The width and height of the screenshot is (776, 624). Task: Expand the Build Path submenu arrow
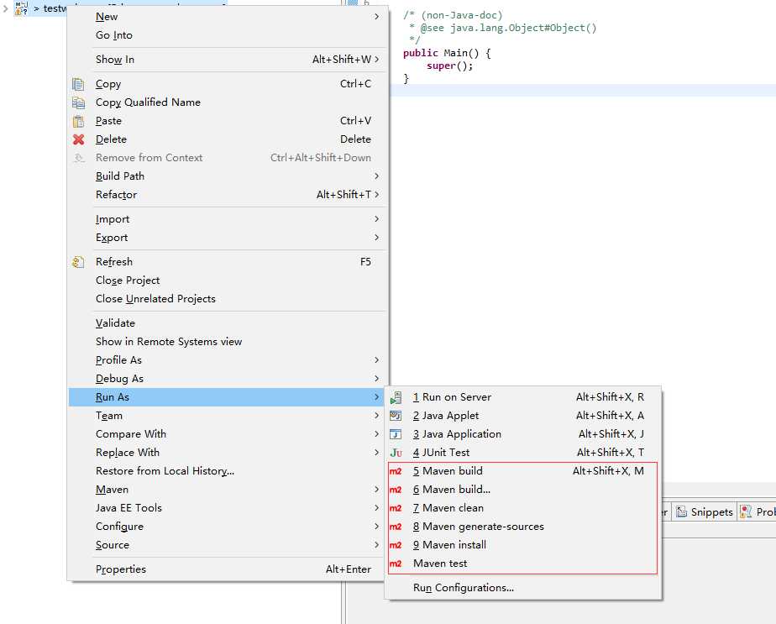[376, 176]
